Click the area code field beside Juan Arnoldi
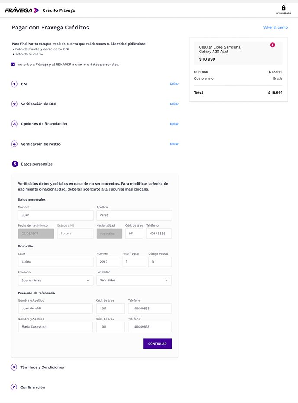Viewport: 298px width, 403px height. (110, 309)
